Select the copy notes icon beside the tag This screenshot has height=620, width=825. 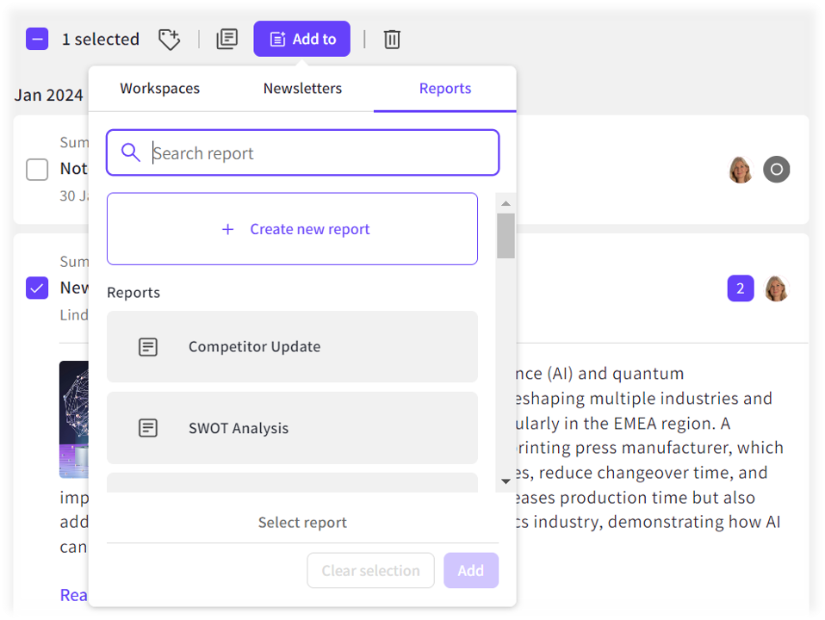(x=226, y=39)
